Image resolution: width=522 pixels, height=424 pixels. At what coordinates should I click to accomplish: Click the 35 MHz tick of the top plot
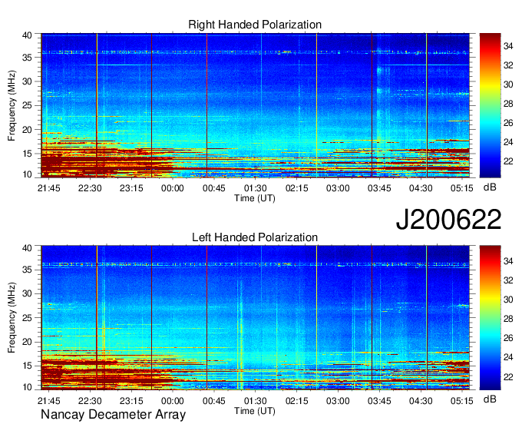[x=27, y=58]
